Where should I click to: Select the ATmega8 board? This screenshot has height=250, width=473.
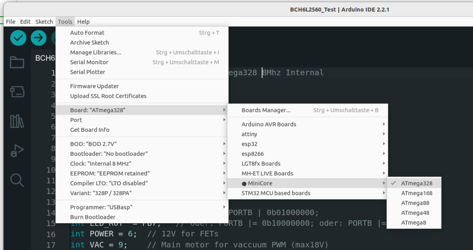[414, 223]
